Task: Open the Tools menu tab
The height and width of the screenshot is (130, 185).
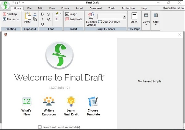Action: [111, 8]
